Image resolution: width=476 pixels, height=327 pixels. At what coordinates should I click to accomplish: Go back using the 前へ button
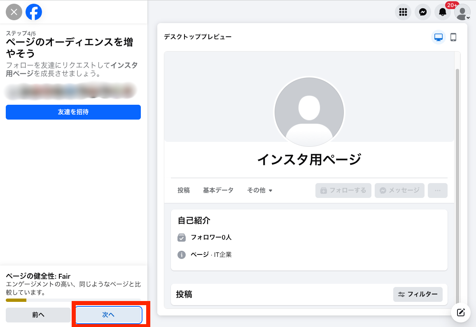pos(38,315)
